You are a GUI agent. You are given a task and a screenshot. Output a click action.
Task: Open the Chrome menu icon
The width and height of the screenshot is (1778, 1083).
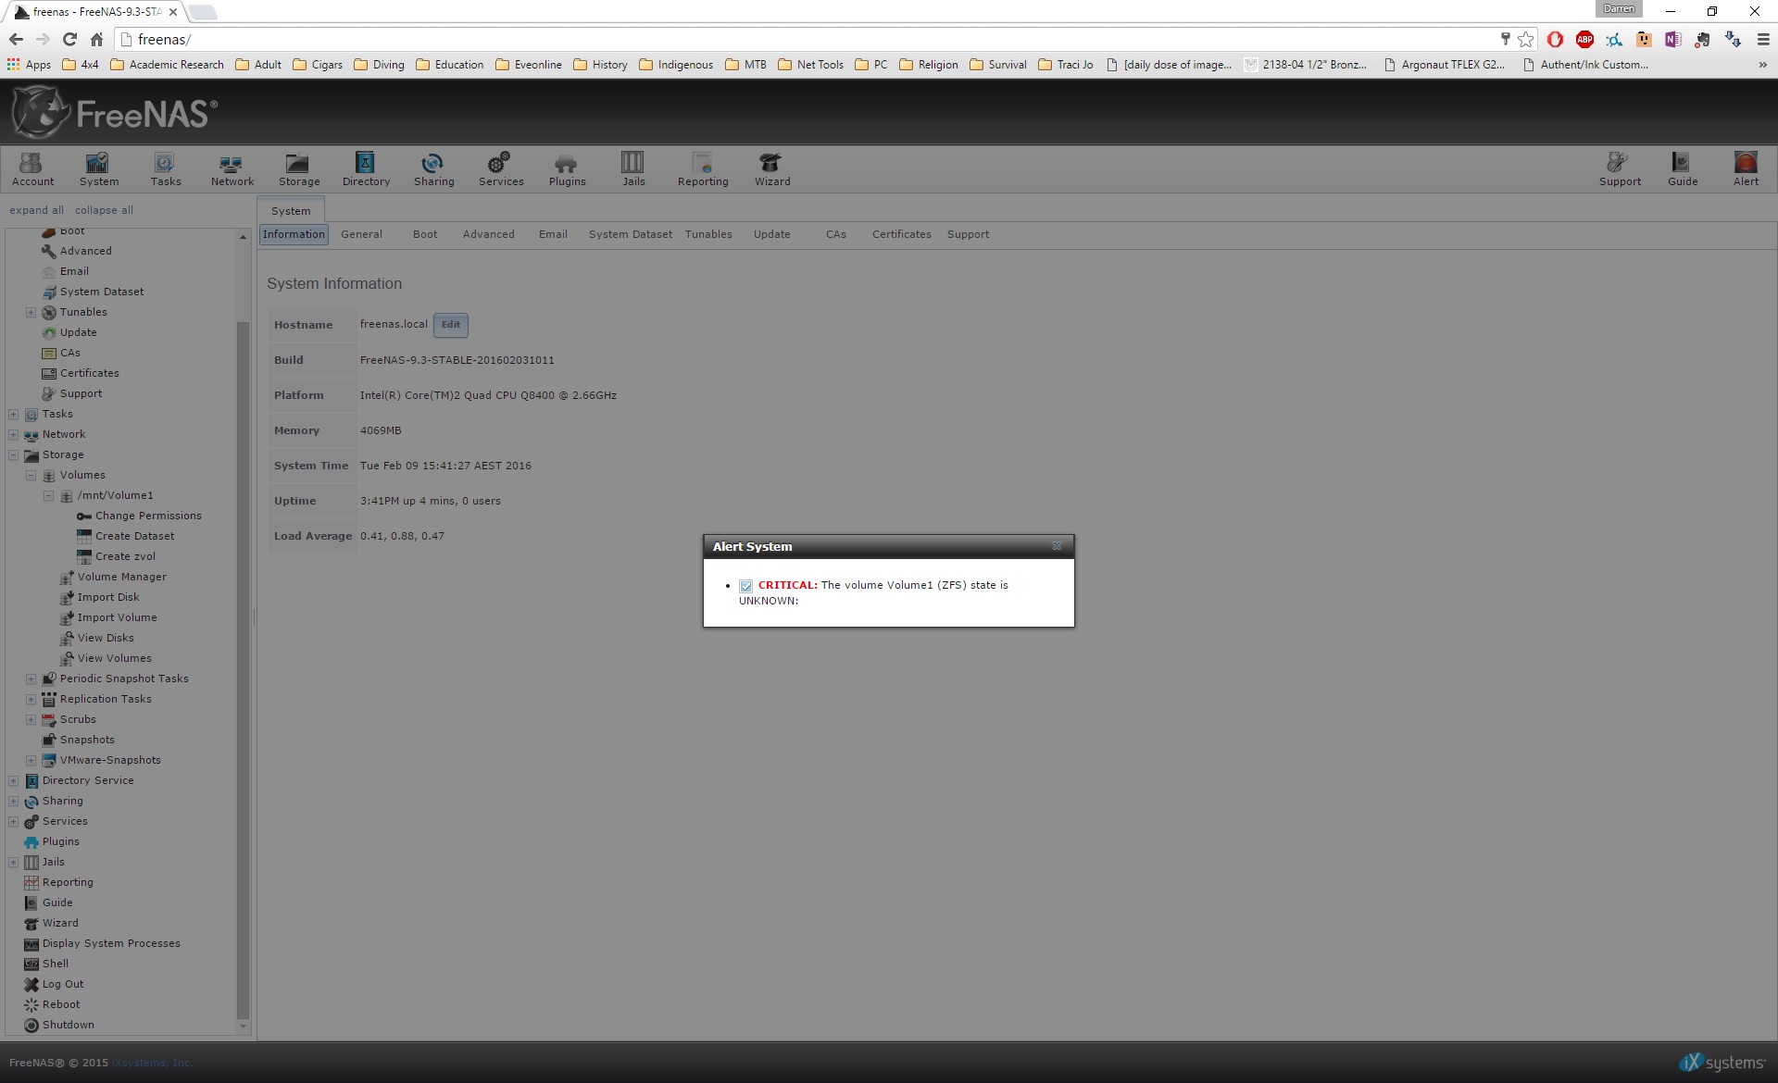pos(1763,39)
